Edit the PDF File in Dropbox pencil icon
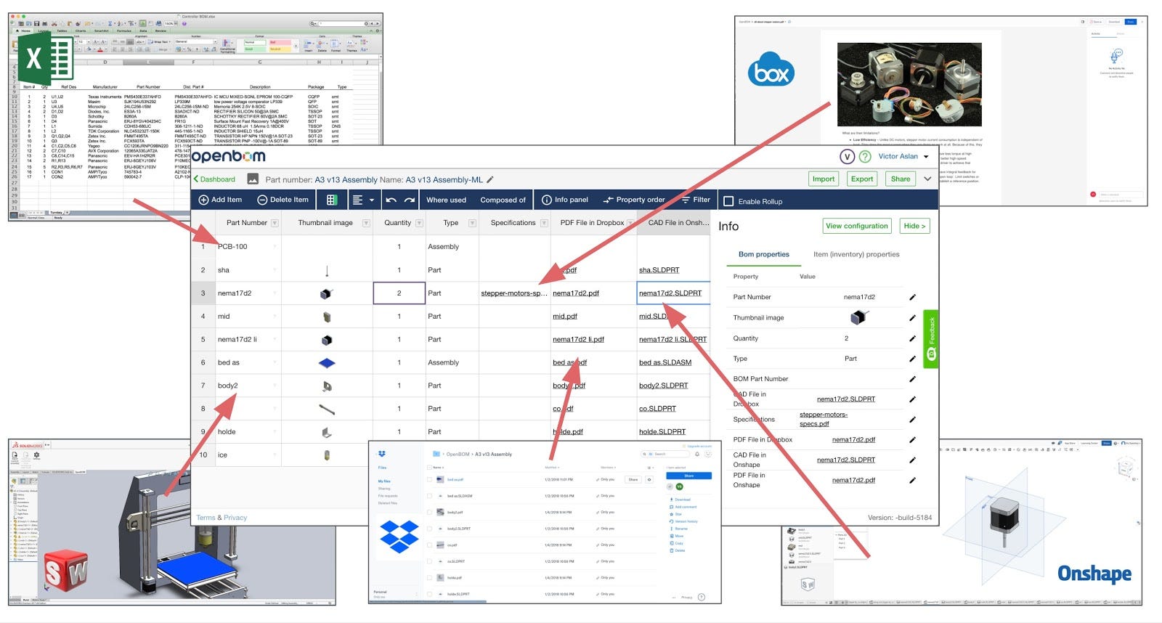Viewport: 1162px width, 623px height. tap(913, 439)
